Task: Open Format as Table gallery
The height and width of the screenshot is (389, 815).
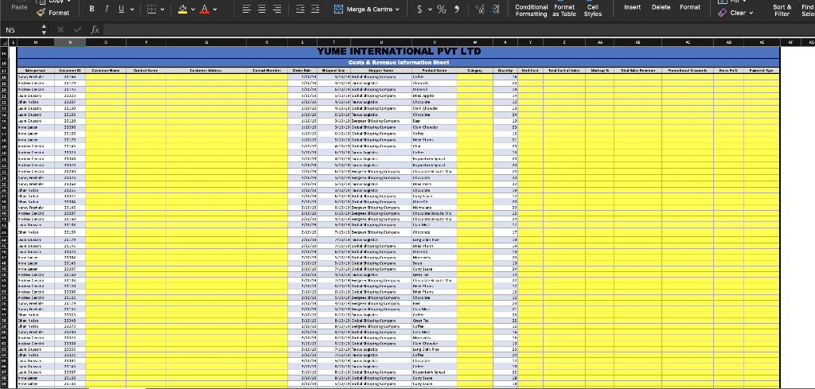Action: click(x=564, y=10)
